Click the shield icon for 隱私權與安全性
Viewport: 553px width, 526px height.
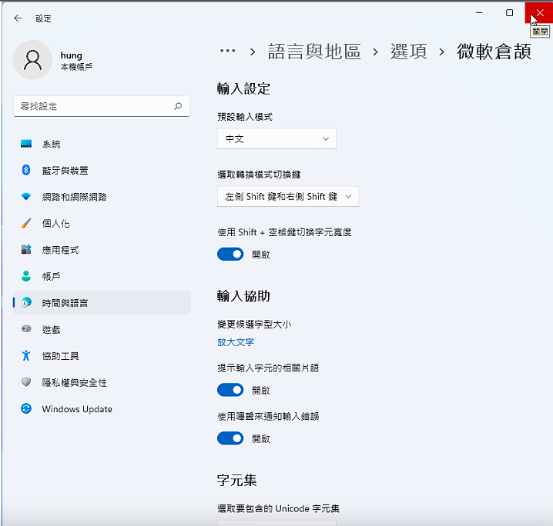26,382
